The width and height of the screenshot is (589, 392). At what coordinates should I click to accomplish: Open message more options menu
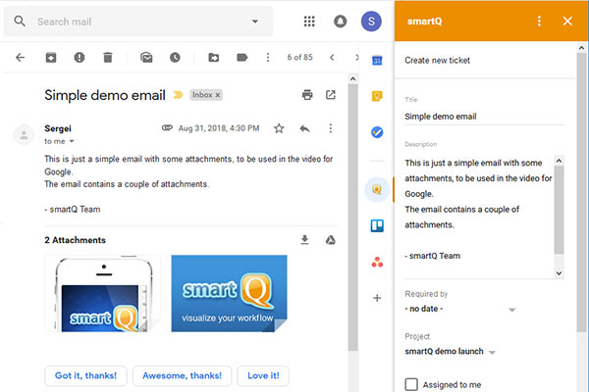[x=331, y=128]
